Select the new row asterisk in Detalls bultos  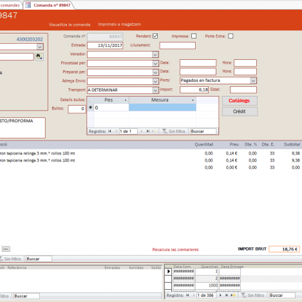[91, 108]
